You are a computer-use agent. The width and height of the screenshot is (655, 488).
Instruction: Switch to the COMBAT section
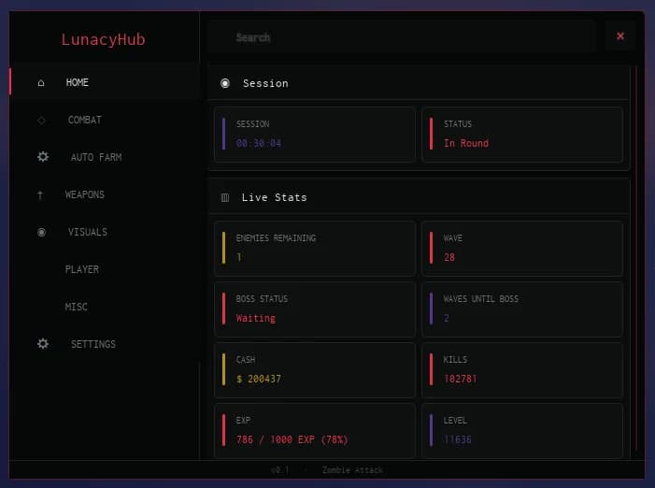tap(105, 120)
